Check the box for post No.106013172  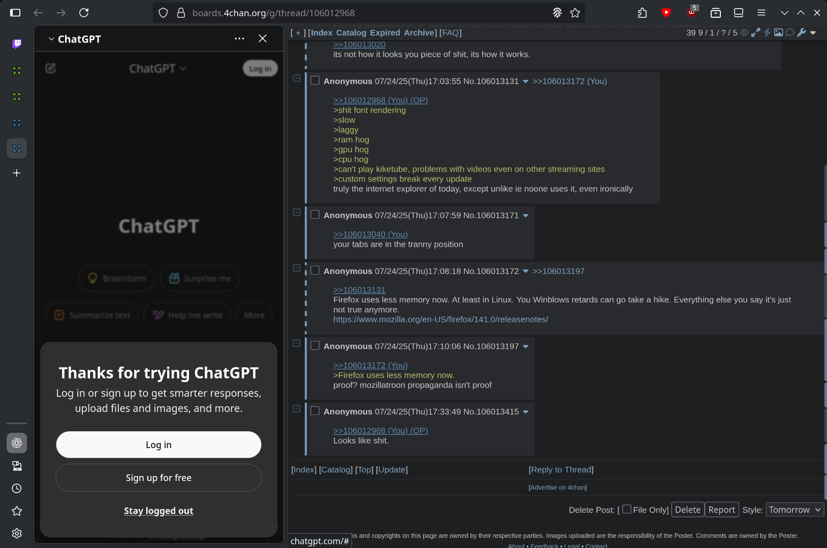point(315,270)
